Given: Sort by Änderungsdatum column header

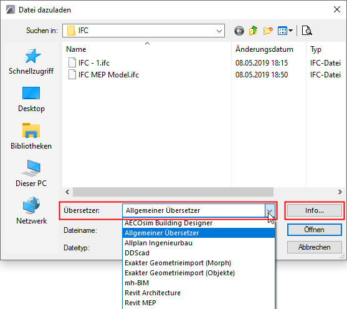Looking at the screenshot, I should pos(269,49).
